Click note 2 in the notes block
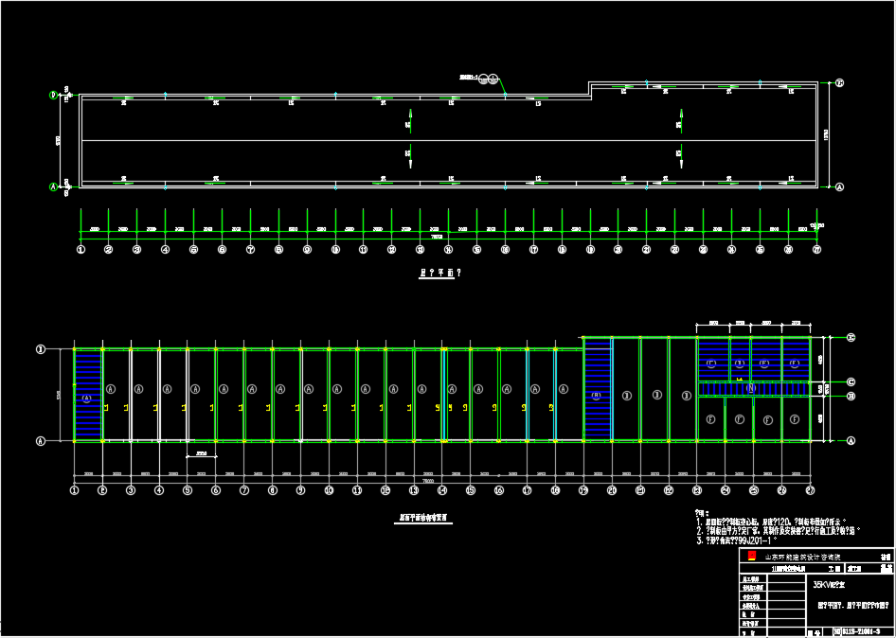 pyautogui.click(x=779, y=531)
